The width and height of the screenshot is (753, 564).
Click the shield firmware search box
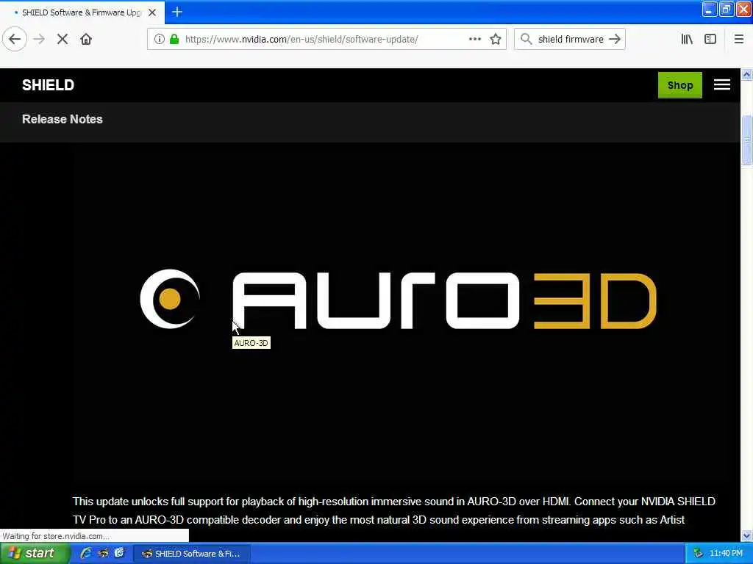[x=570, y=40]
